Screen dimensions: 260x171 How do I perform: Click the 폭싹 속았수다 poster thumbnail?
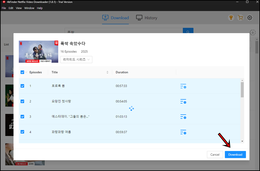coord(38,52)
